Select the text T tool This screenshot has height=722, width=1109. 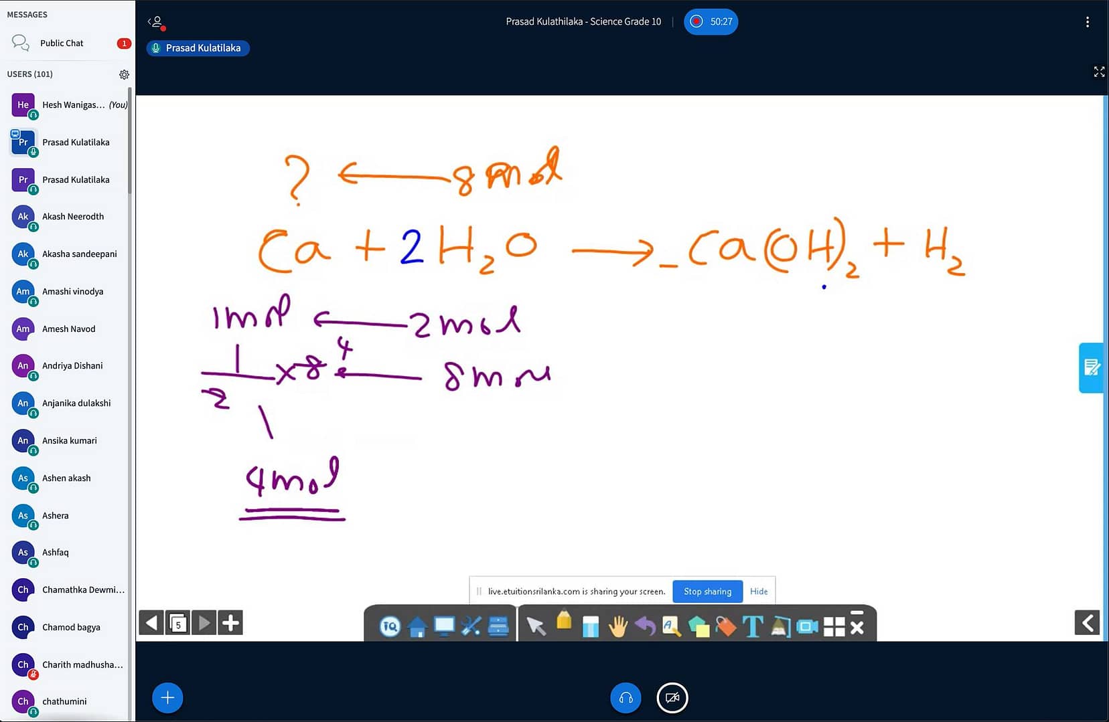coord(753,626)
